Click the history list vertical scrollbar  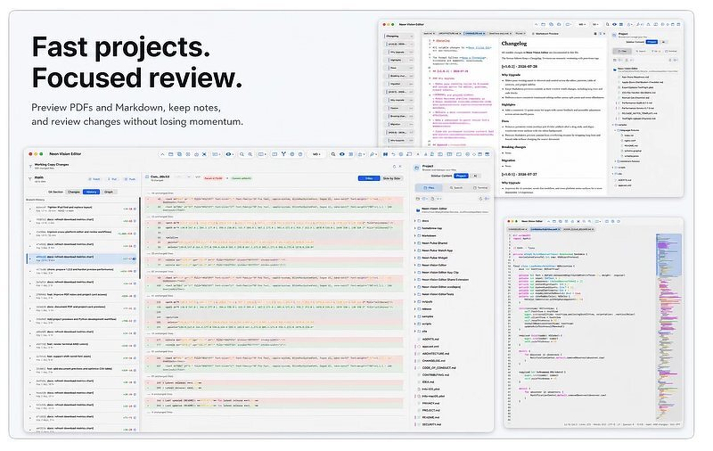tap(139, 236)
